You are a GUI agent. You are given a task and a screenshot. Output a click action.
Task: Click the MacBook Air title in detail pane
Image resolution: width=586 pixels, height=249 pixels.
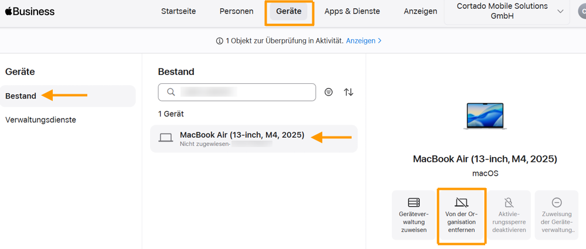[x=485, y=159]
